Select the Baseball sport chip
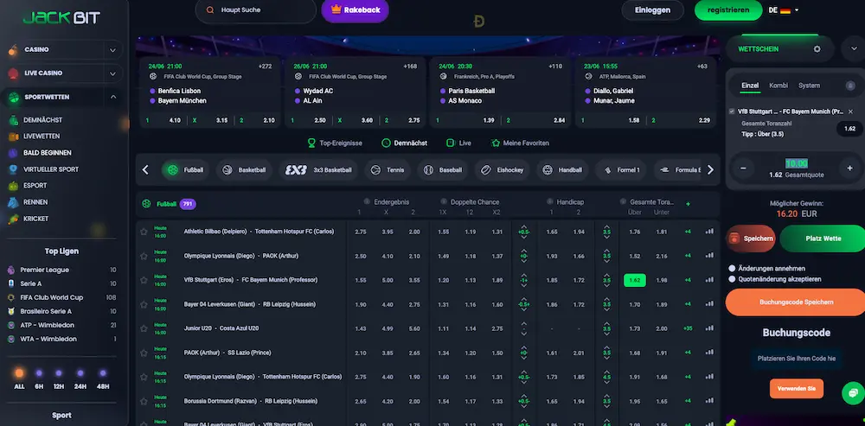The height and width of the screenshot is (426, 865). coord(443,169)
